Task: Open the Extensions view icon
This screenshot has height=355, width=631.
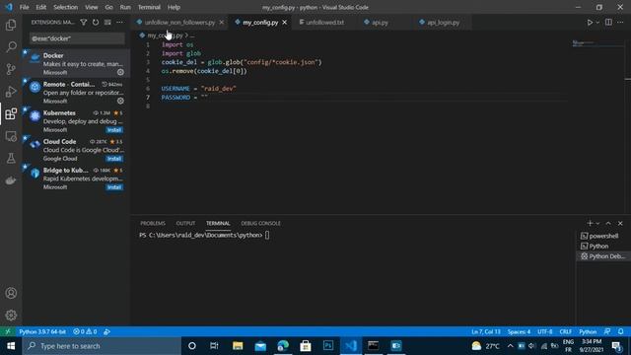Action: [11, 114]
